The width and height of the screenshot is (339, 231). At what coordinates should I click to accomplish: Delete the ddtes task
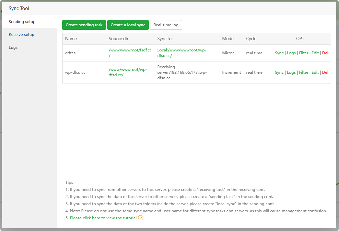(325, 53)
